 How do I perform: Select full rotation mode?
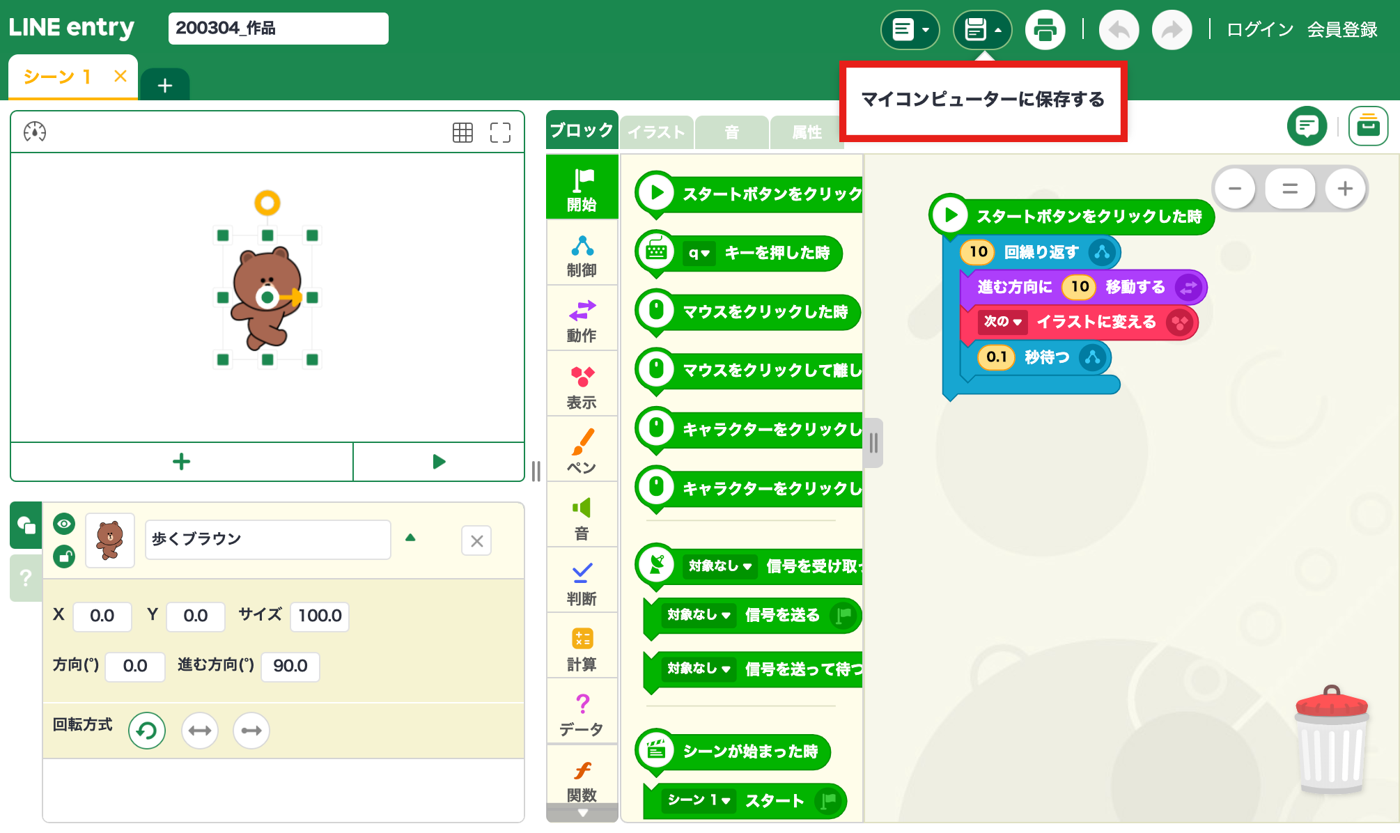click(x=147, y=731)
